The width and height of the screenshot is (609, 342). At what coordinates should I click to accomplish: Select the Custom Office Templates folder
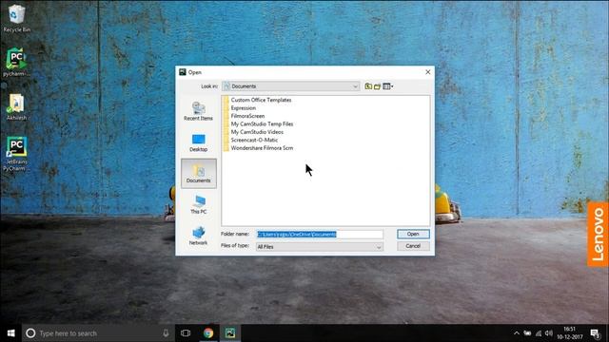pos(261,100)
